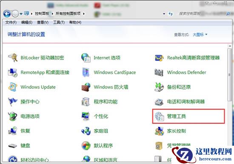Click the Windows Defender wall icon
The height and width of the screenshot is (164, 234).
pyautogui.click(x=159, y=72)
